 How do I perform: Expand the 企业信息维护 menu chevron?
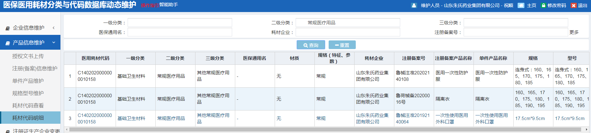tap(54, 28)
